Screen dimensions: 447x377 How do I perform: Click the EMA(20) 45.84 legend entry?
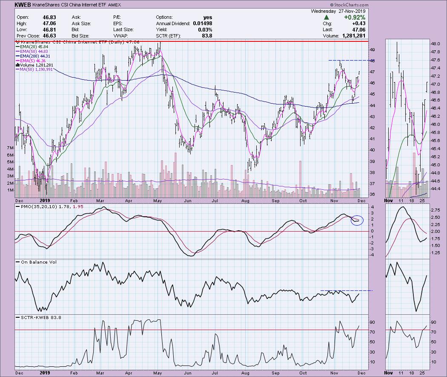click(x=32, y=46)
